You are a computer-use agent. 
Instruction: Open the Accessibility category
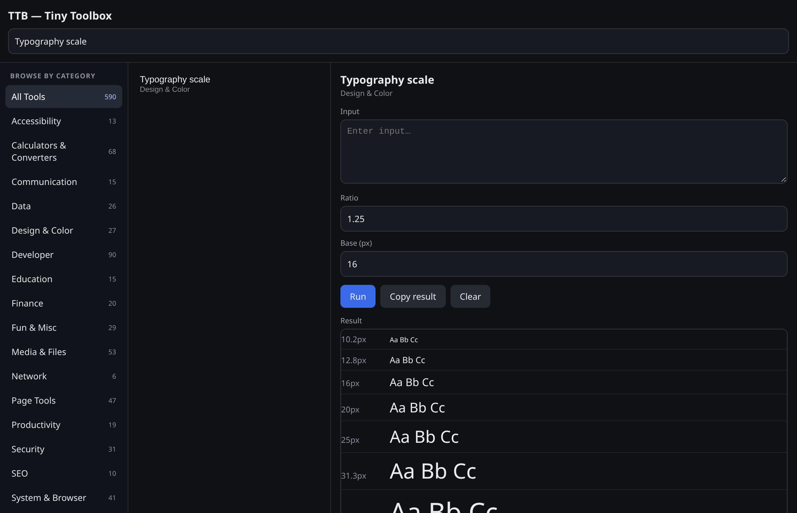[x=63, y=121]
